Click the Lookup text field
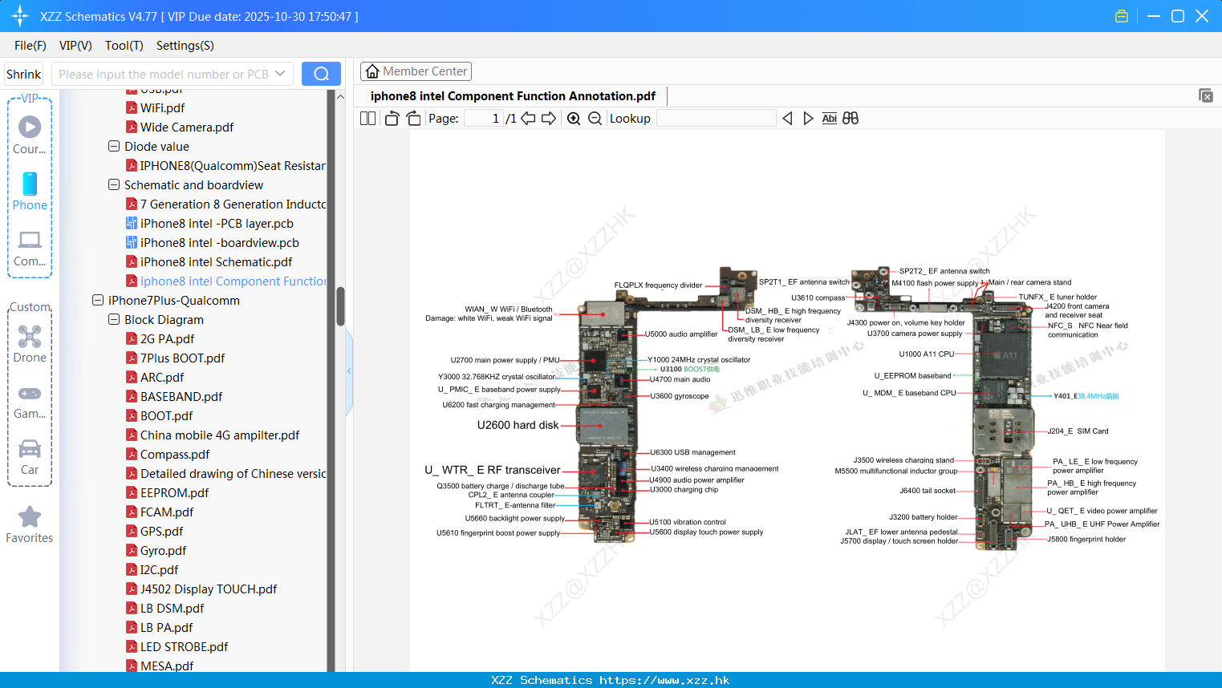The image size is (1222, 688). [717, 119]
